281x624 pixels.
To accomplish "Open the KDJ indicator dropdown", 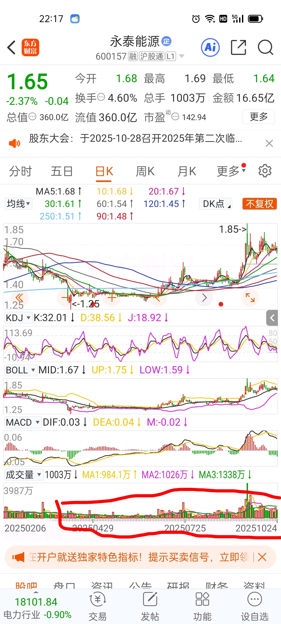I will point(18,318).
